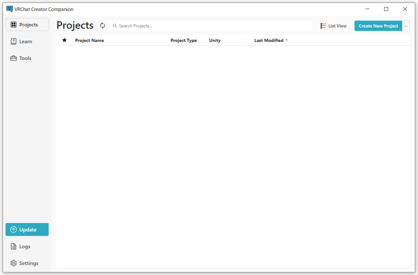Click the Create New Project button
The height and width of the screenshot is (275, 418).
378,26
